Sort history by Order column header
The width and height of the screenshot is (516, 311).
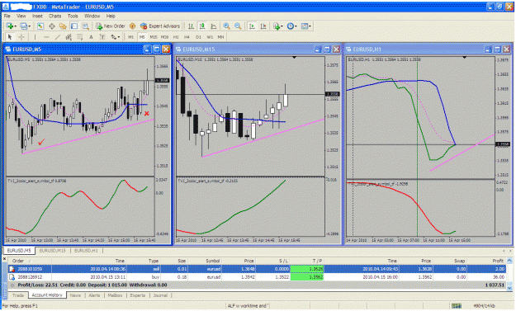pyautogui.click(x=30, y=261)
